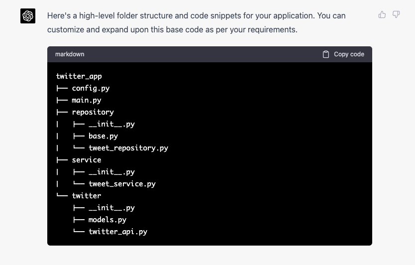Click the twitter folder line
The image size is (415, 265).
[x=86, y=196]
